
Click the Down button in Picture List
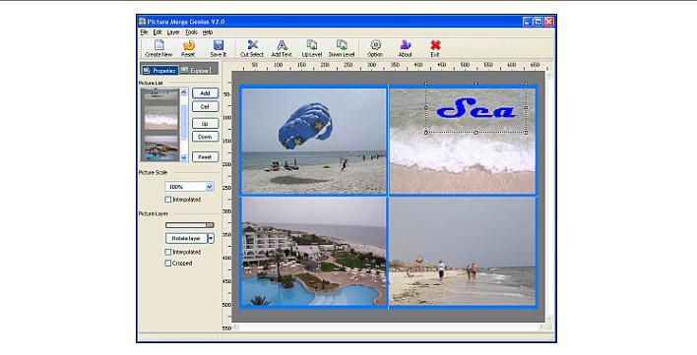pyautogui.click(x=205, y=137)
